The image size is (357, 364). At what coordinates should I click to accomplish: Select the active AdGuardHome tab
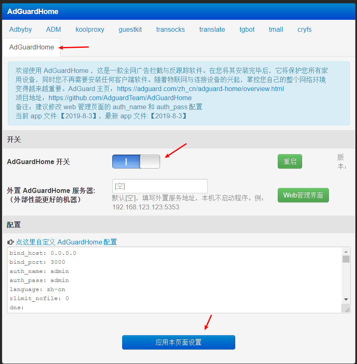click(x=32, y=47)
